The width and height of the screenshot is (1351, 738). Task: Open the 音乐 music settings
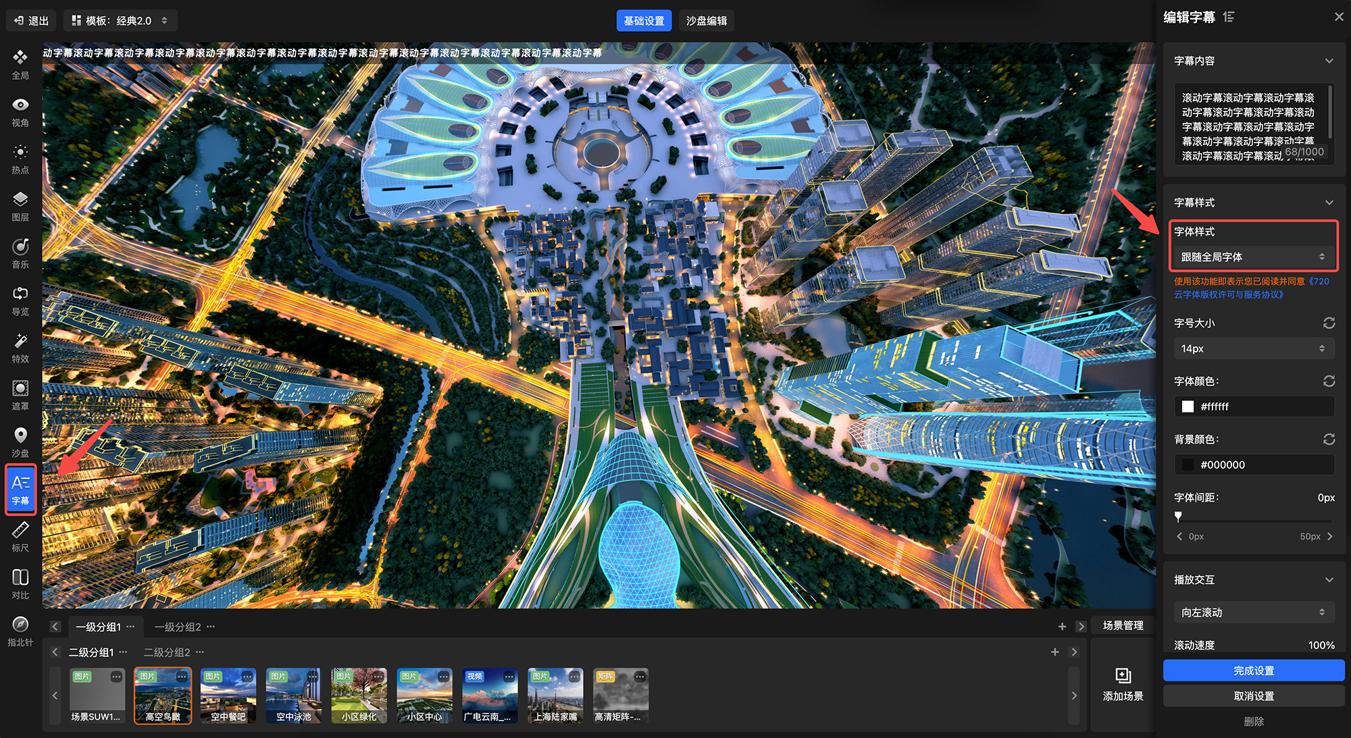[20, 247]
